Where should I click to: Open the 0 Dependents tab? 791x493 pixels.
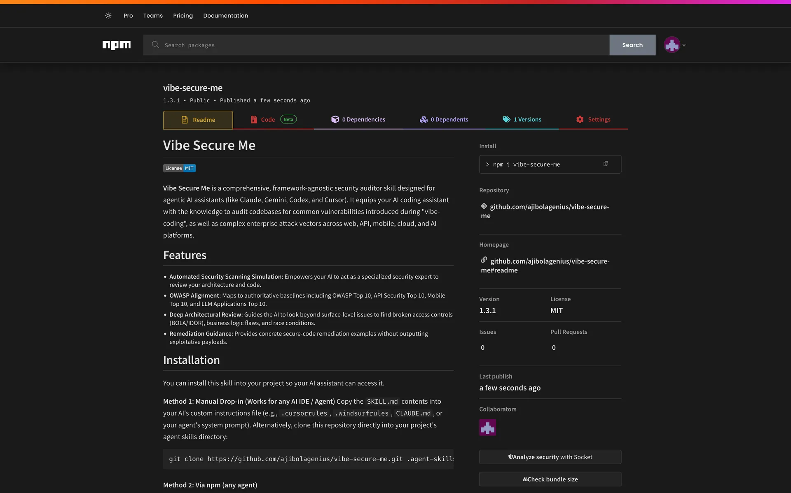pyautogui.click(x=444, y=119)
